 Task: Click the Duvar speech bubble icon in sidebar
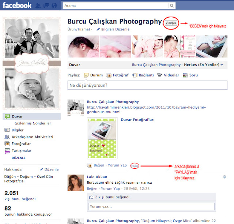click(7, 116)
